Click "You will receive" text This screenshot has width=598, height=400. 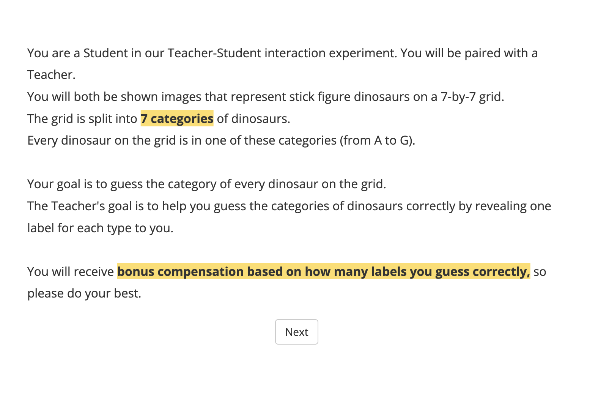[71, 272]
